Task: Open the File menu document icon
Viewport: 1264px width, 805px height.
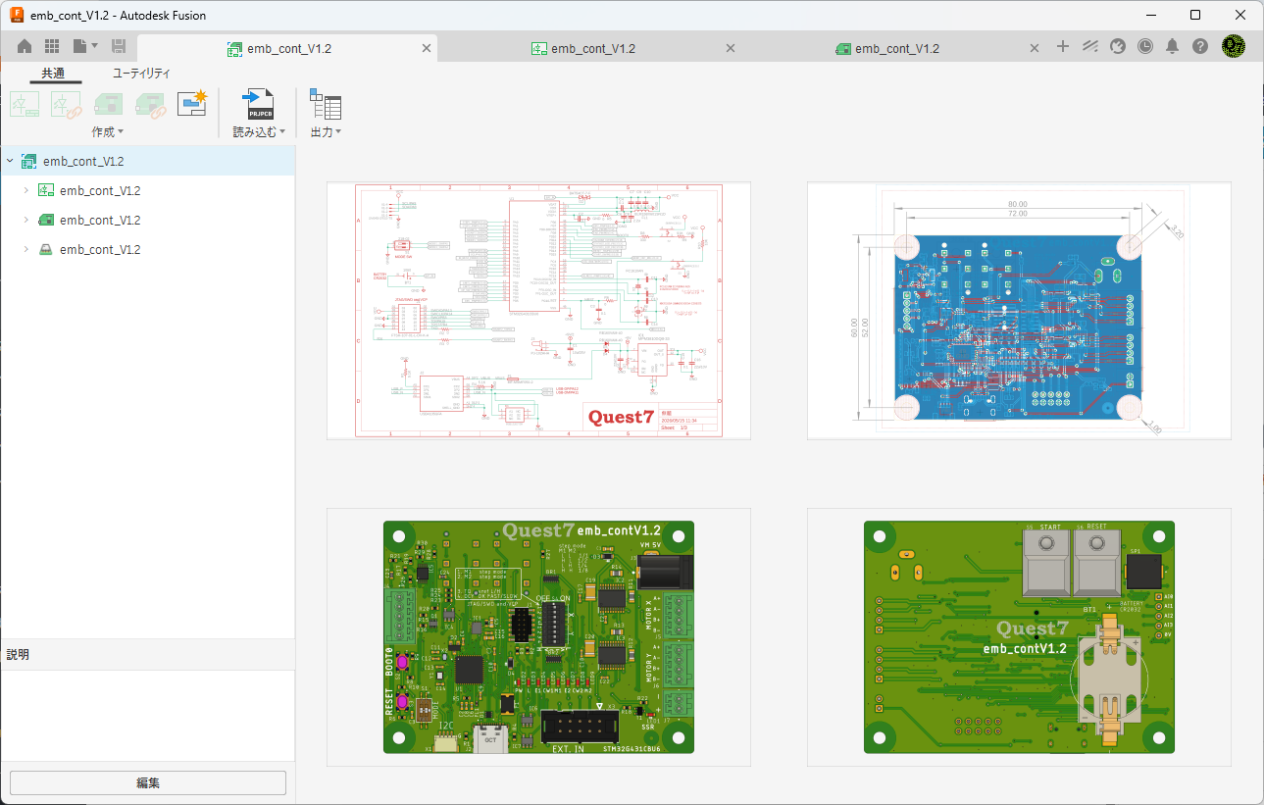Action: [x=80, y=47]
